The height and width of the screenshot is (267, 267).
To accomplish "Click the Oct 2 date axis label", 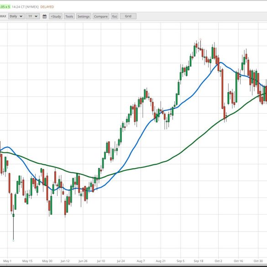I will (x=218, y=261).
